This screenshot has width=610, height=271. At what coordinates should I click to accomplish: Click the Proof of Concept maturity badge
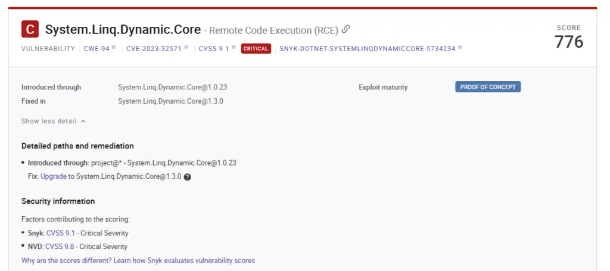tap(488, 87)
